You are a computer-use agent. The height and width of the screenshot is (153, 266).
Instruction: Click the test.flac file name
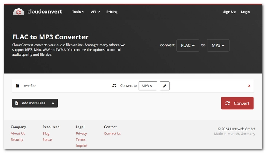(30, 86)
